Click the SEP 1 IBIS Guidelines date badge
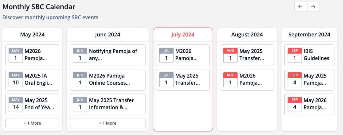This screenshot has width=343, height=135. [295, 55]
